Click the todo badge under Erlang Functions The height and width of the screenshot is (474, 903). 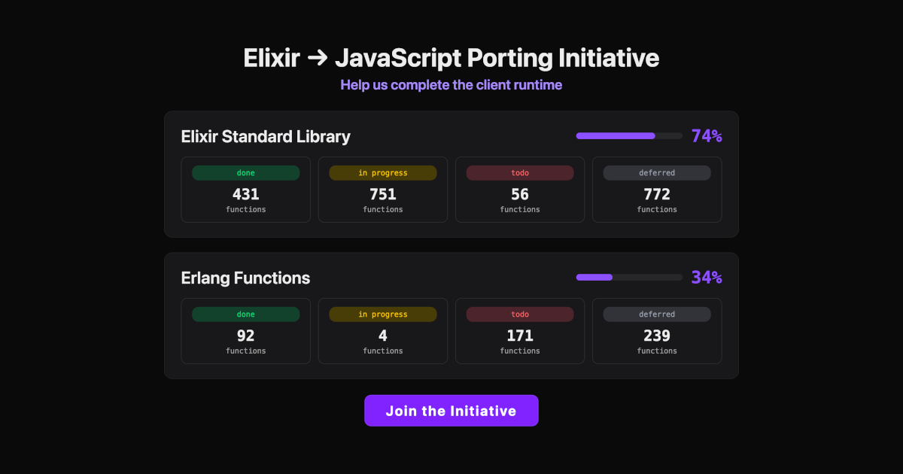tap(519, 314)
